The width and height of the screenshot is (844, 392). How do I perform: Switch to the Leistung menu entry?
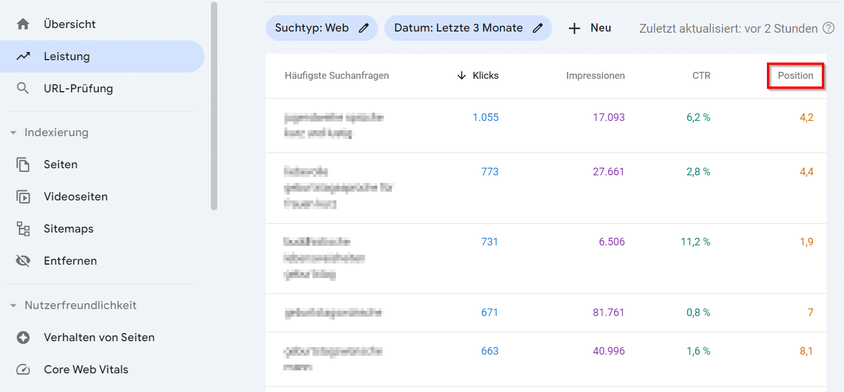tap(66, 56)
